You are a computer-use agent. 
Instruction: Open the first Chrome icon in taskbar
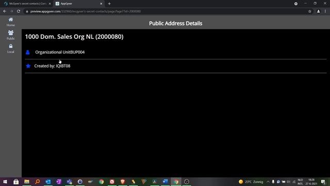coord(102,181)
